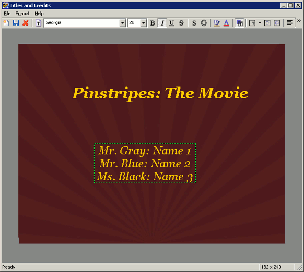The image size is (304, 272).
Task: Minimize the Titles and Credits window
Action: pyautogui.click(x=284, y=5)
